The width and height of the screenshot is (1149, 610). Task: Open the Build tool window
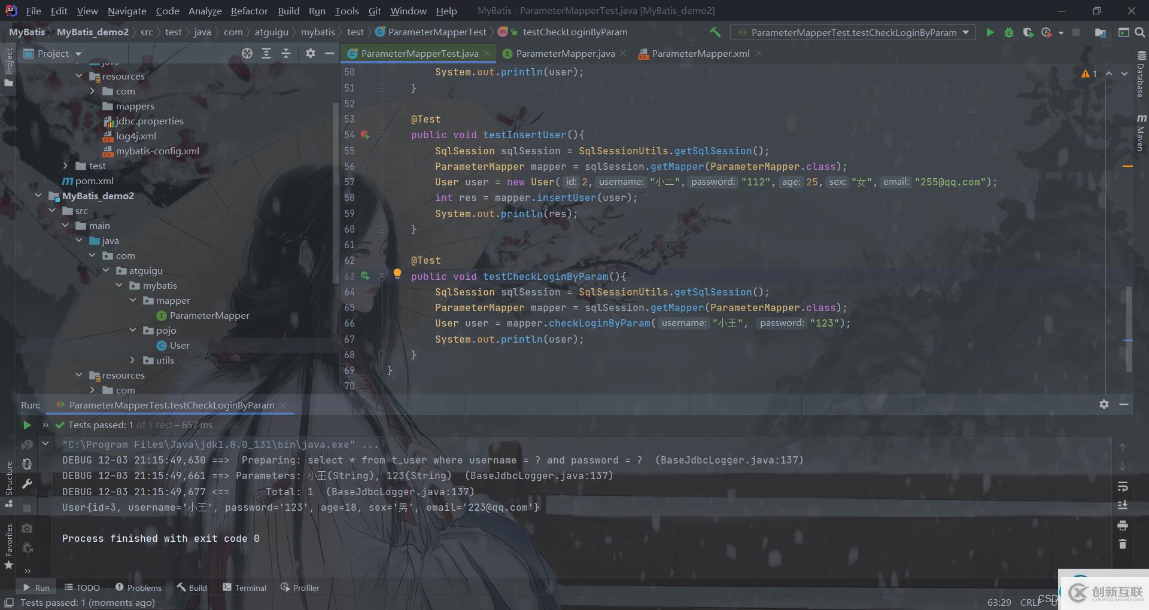[x=191, y=587]
